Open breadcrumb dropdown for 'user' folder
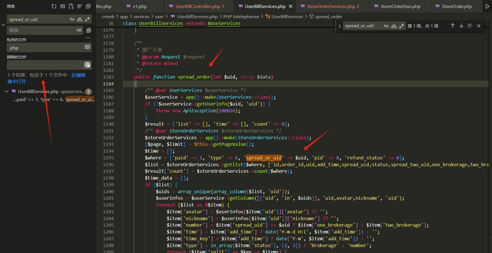 [x=159, y=16]
